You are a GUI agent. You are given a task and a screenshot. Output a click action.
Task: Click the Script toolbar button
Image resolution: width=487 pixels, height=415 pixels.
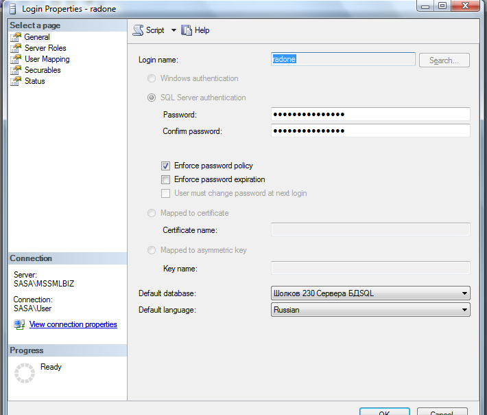point(149,30)
